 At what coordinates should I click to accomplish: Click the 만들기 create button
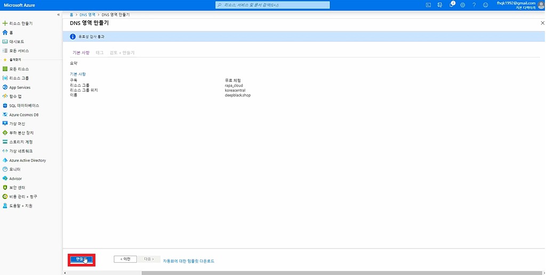(x=81, y=259)
